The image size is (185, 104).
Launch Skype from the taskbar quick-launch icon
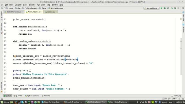click(23, 102)
